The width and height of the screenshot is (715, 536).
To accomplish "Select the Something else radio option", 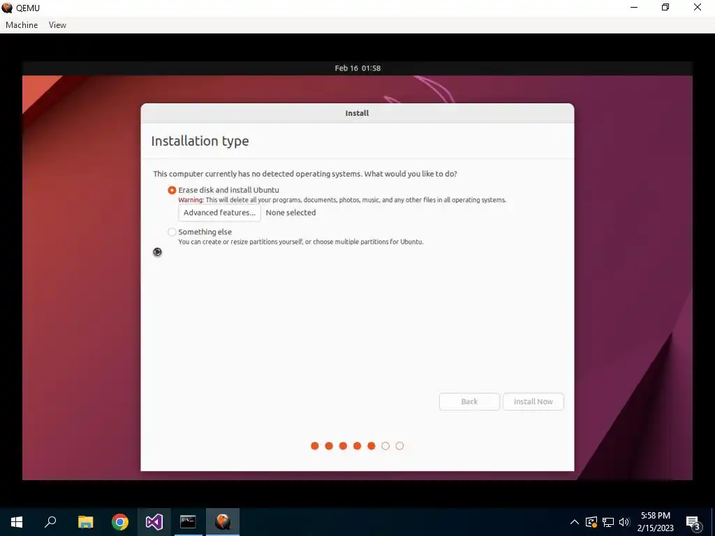I will 172,232.
